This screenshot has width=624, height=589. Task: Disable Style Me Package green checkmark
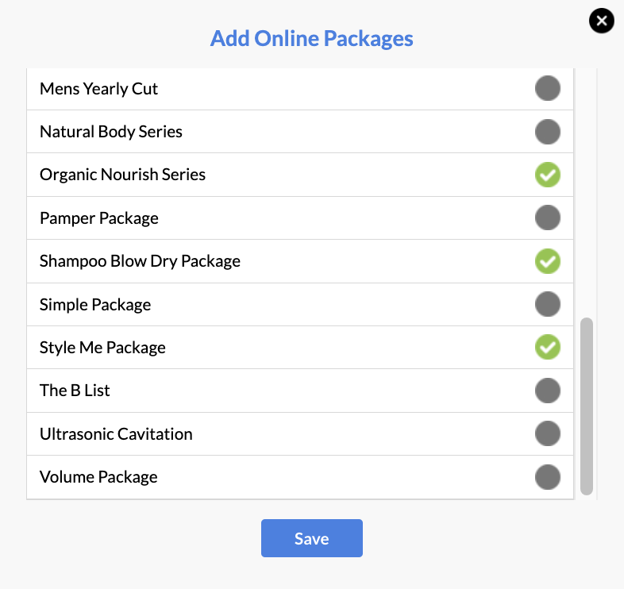point(548,347)
